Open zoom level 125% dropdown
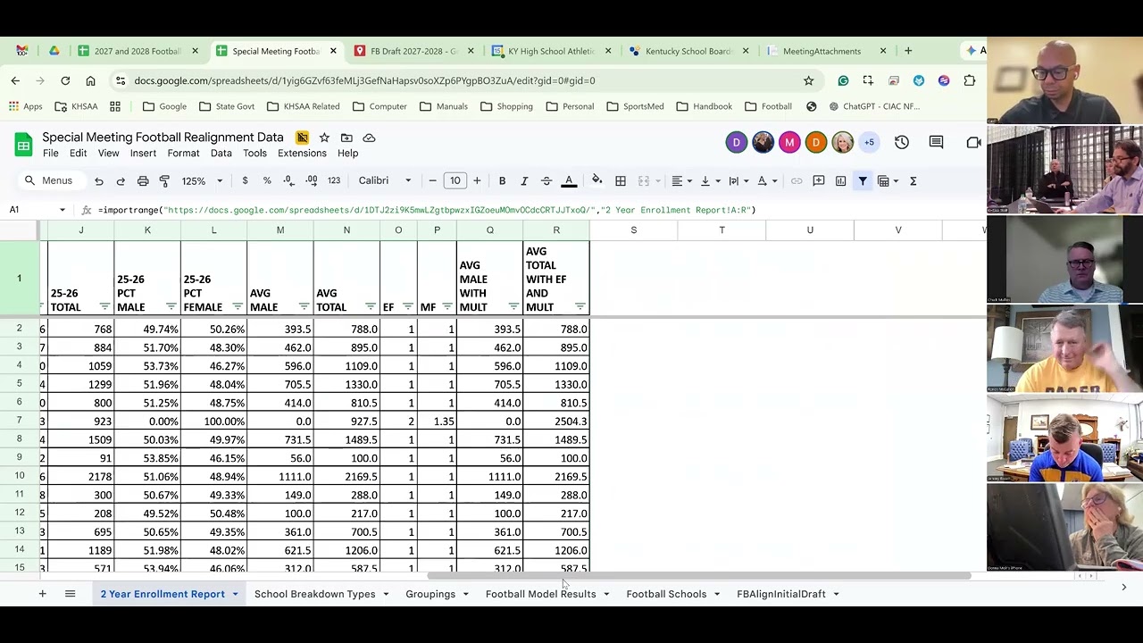 pos(202,181)
